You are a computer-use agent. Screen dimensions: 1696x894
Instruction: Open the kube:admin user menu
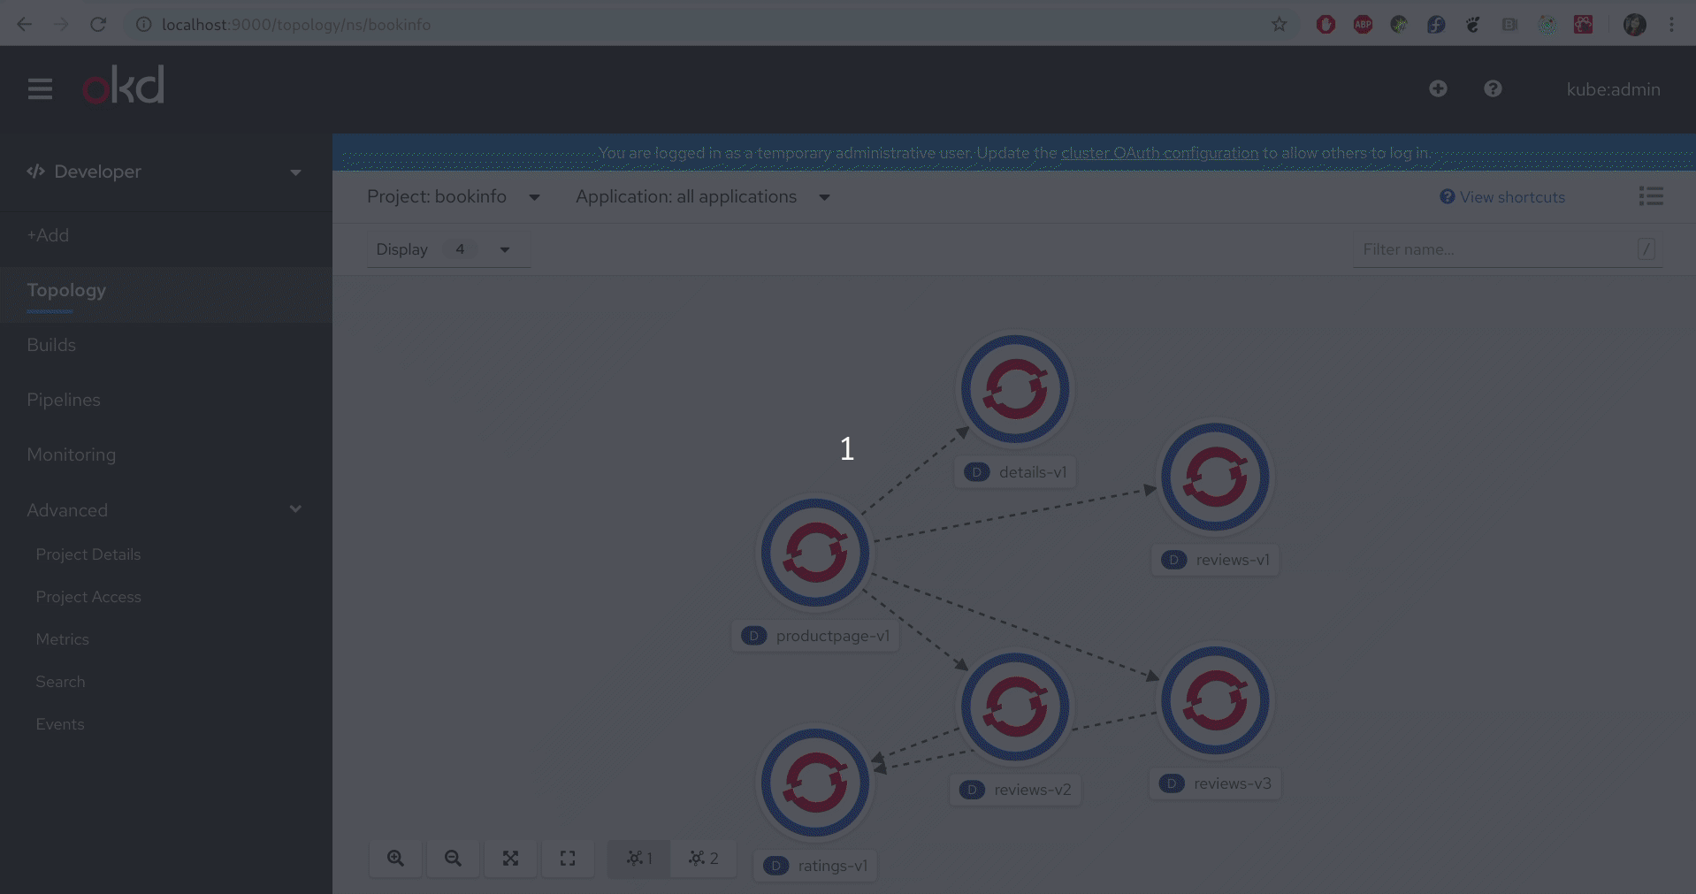(x=1613, y=89)
